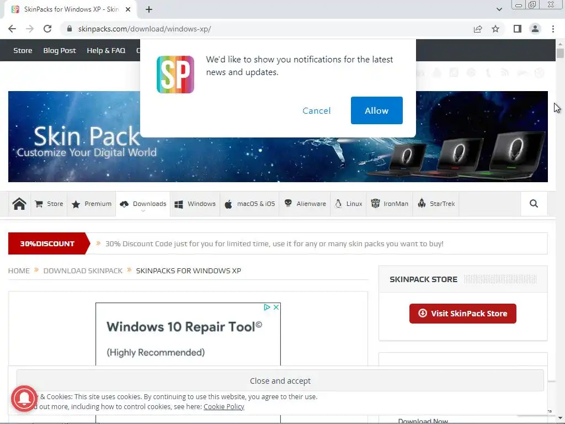
Task: Go to DOWNLOAD SKINPACK breadcrumb
Action: pyautogui.click(x=83, y=271)
